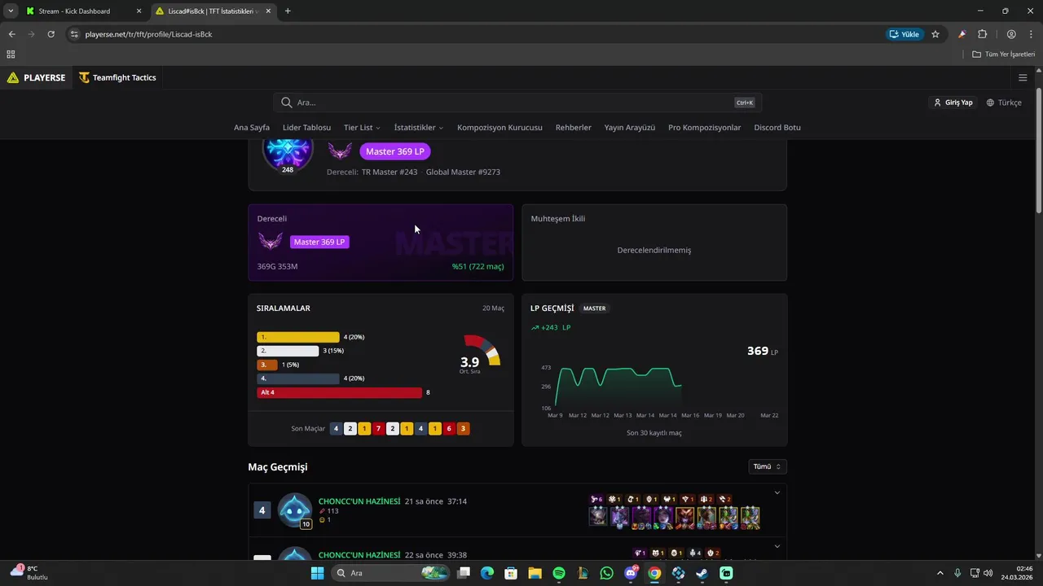Open the Task View icon in the taskbar
The height and width of the screenshot is (586, 1043).
pos(464,573)
